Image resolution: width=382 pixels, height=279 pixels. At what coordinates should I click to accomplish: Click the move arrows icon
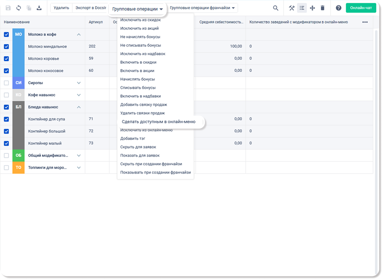312,8
